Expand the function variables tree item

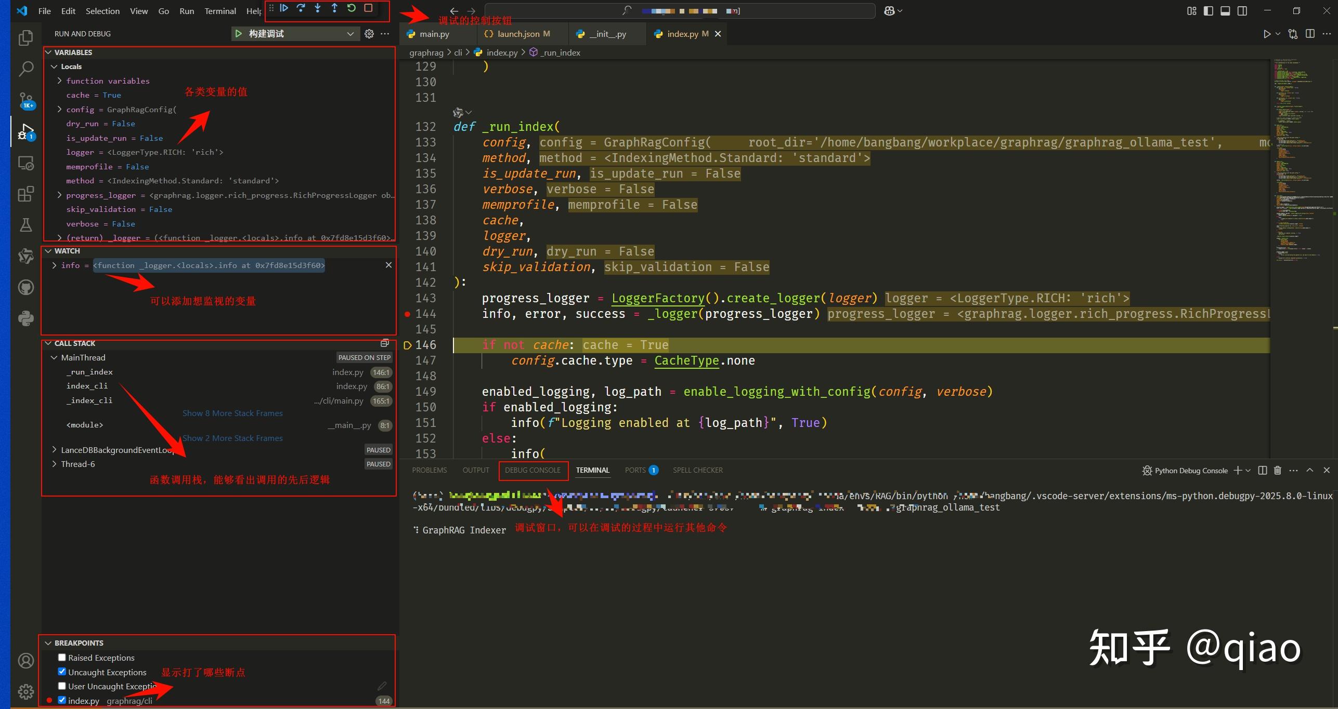tap(59, 81)
